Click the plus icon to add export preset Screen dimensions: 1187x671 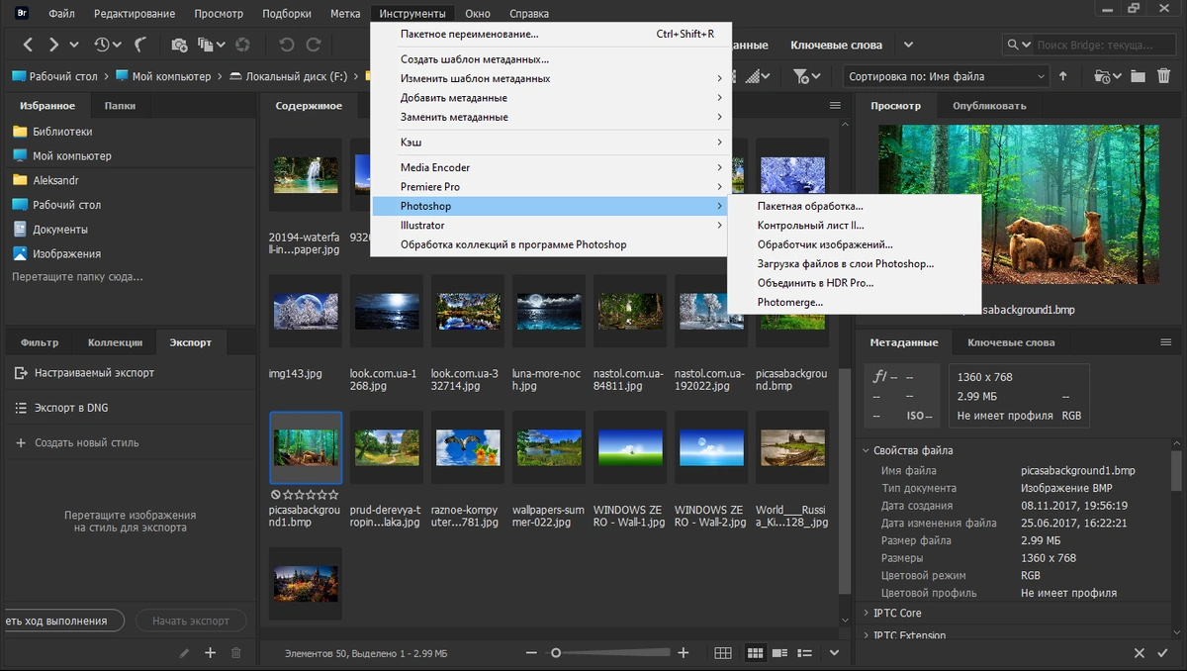[210, 652]
